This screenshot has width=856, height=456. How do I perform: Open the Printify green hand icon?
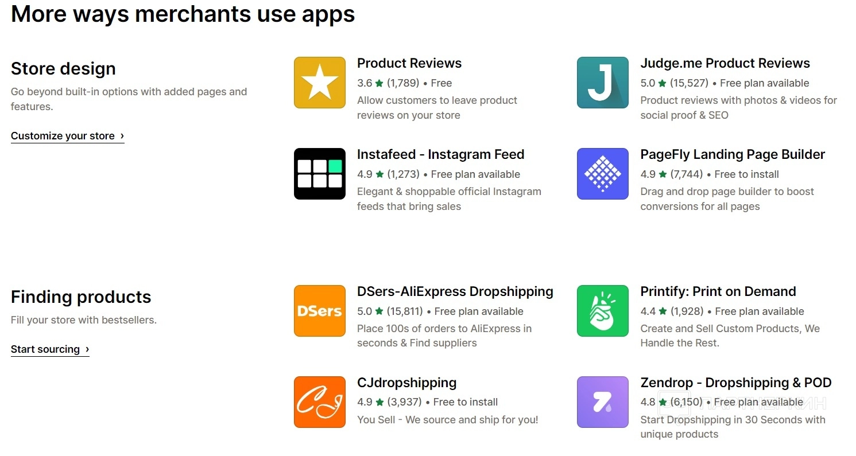(x=602, y=311)
